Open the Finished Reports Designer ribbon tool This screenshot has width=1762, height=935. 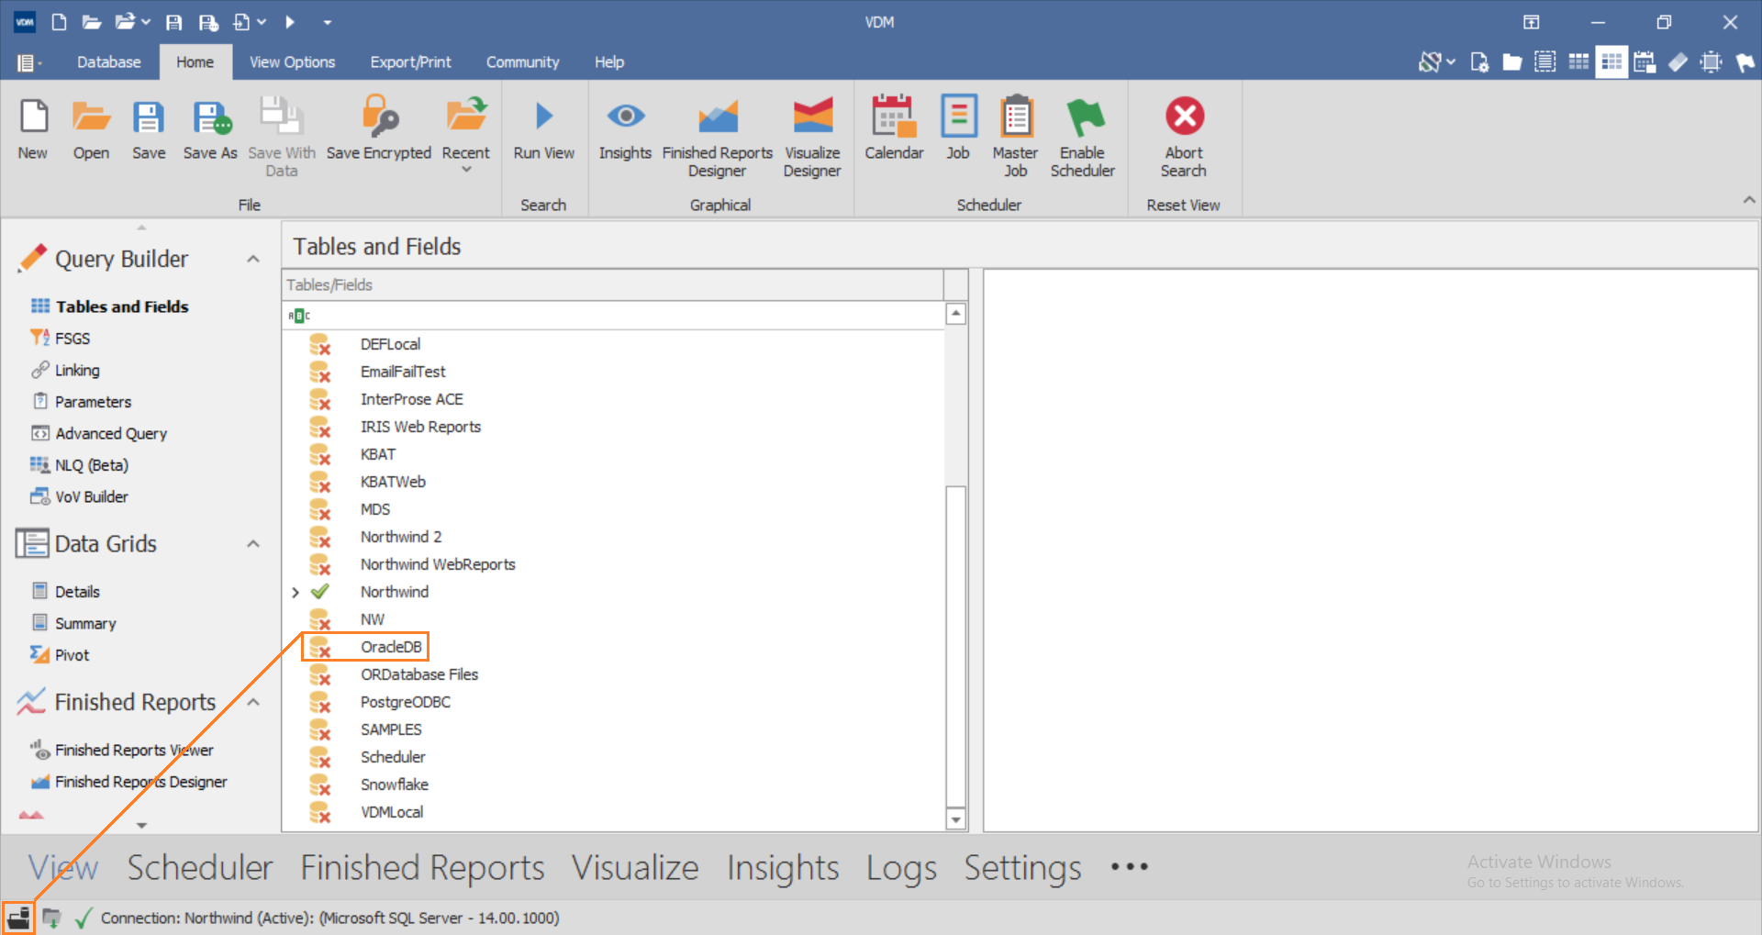[x=718, y=138]
